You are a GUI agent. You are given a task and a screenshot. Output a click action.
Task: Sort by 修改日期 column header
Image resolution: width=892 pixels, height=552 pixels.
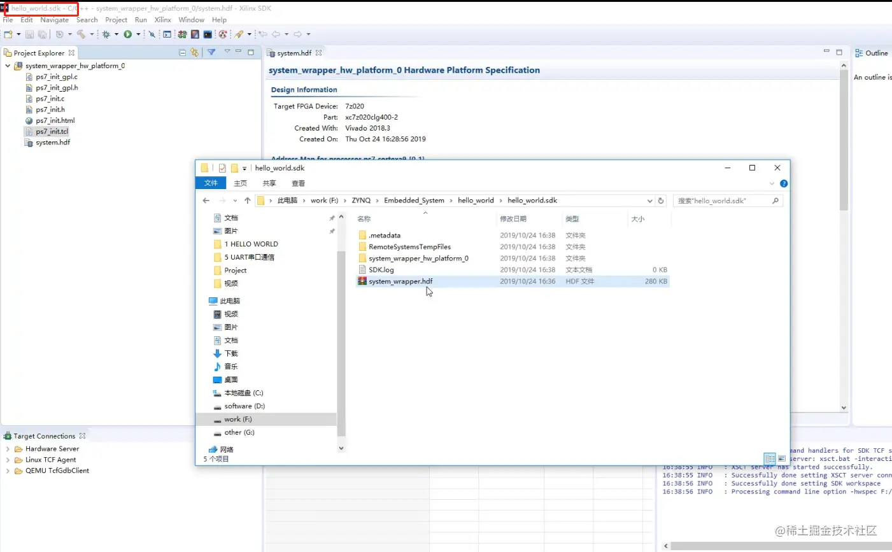(513, 219)
